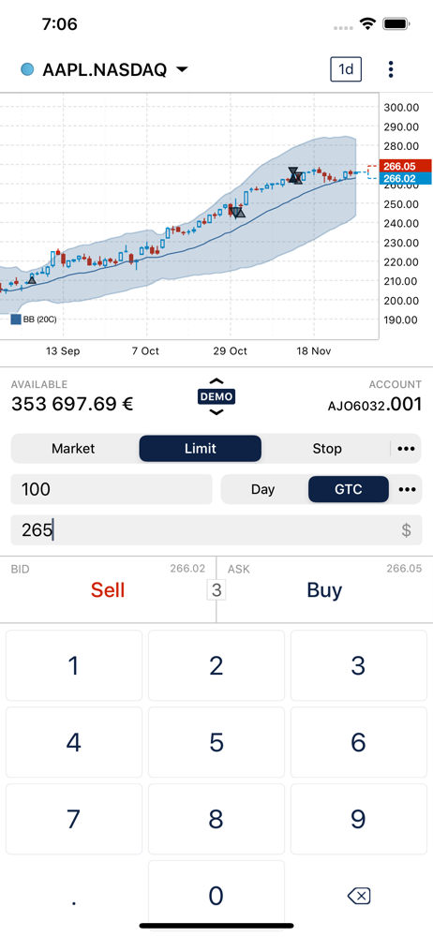Screen dimensions: 433x937
Task: Switch order type to Market
Action: coord(73,448)
